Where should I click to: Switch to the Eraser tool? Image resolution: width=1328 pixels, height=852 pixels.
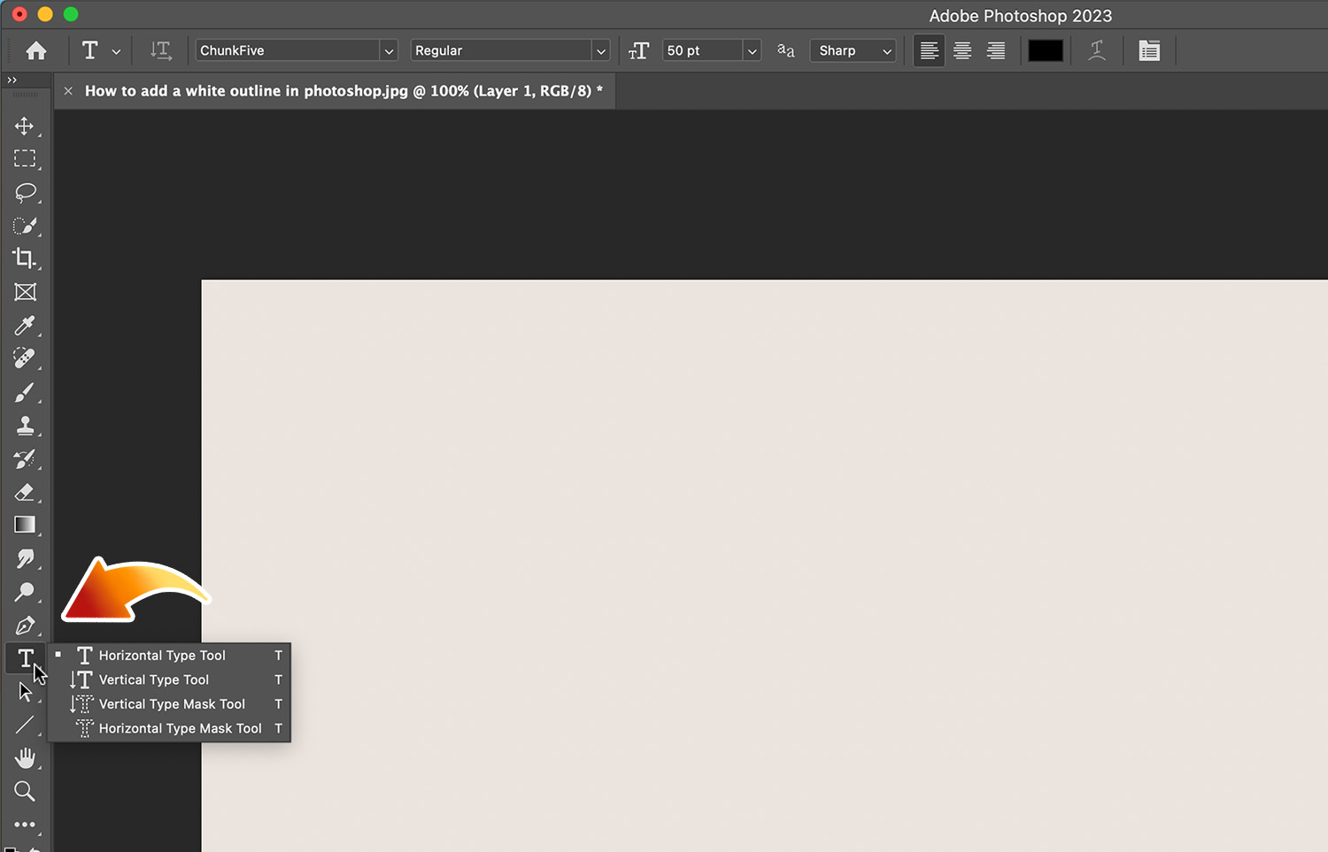click(x=26, y=493)
